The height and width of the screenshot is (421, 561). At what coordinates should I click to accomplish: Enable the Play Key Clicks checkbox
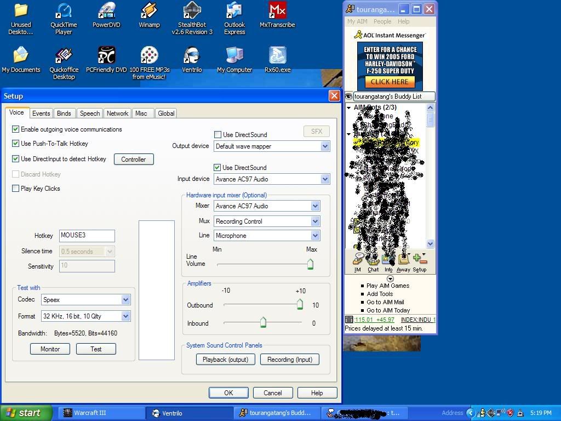tap(15, 189)
